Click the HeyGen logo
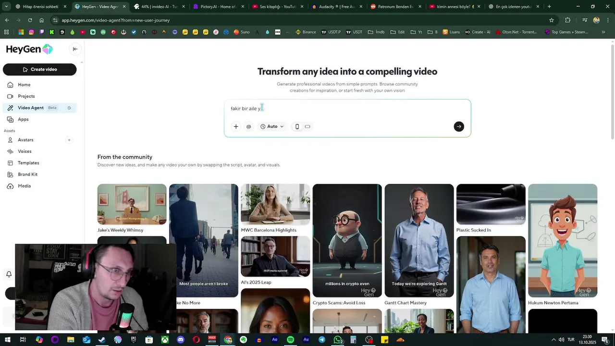Image resolution: width=615 pixels, height=346 pixels. (29, 49)
